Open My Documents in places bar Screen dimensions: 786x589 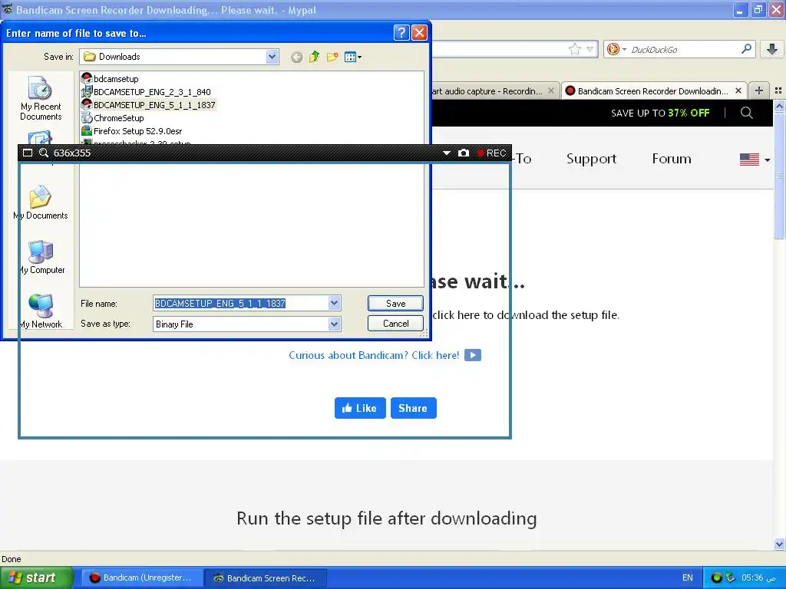[x=41, y=202]
